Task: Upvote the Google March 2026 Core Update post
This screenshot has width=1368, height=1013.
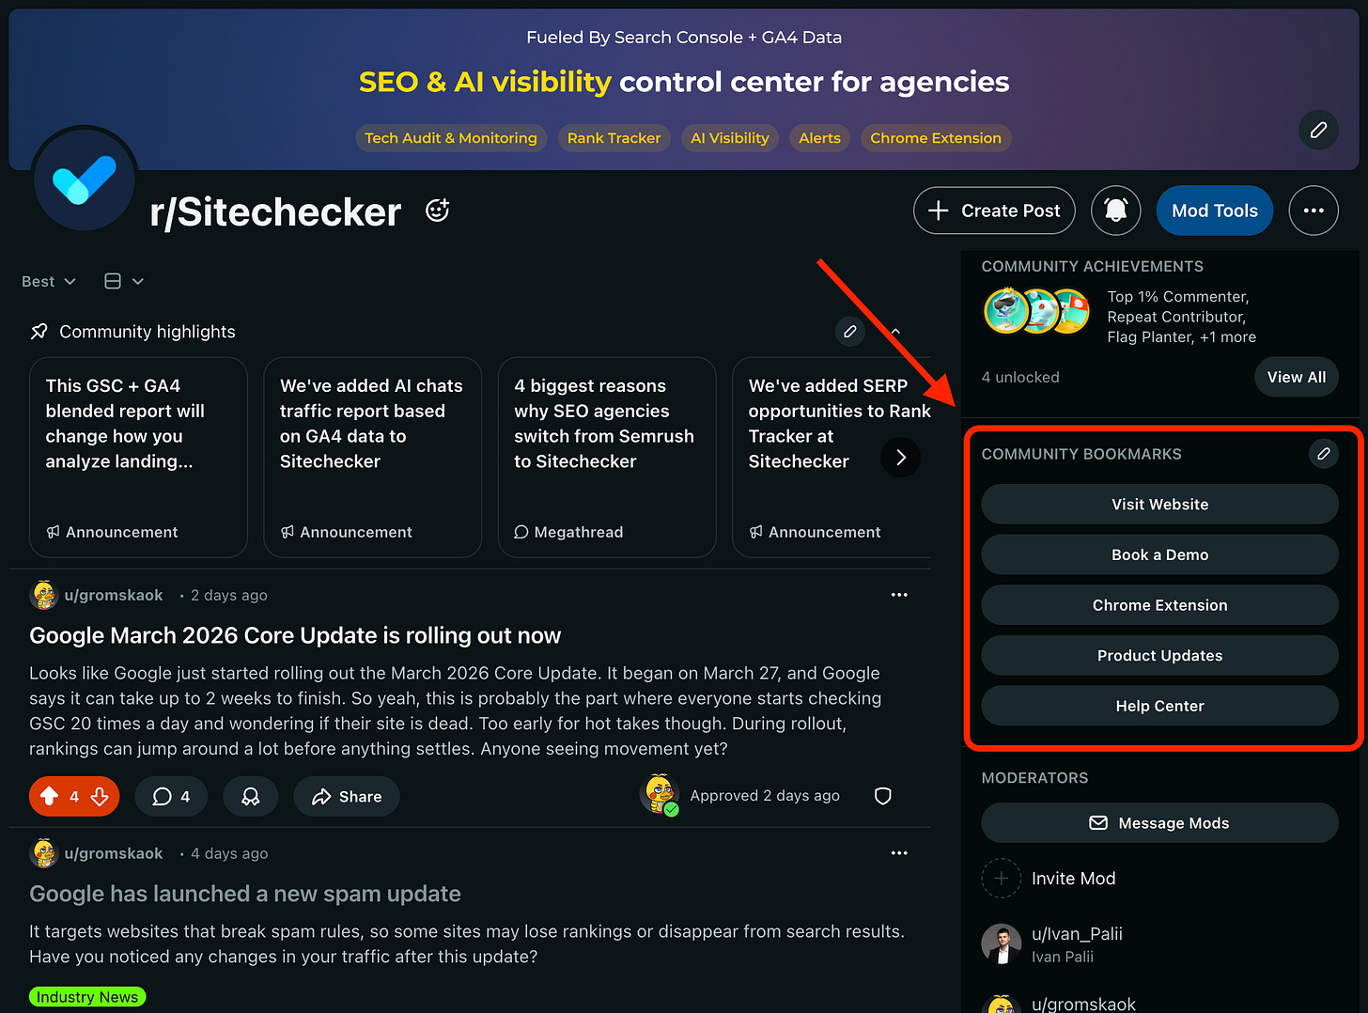Action: 50,796
